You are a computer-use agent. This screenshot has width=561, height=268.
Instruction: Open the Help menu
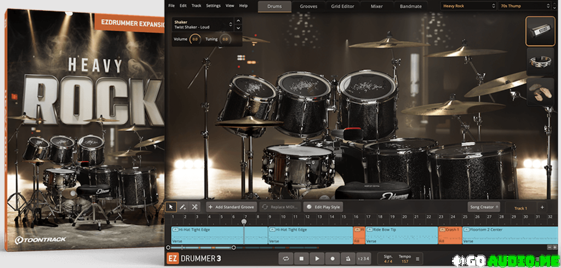[243, 5]
